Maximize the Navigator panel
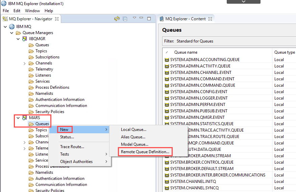 (x=149, y=19)
